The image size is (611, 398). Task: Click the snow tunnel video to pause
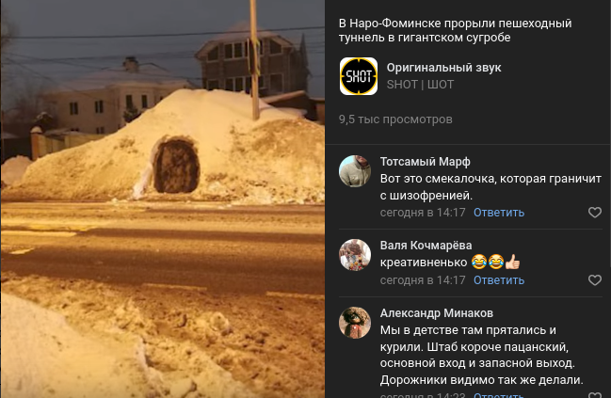click(x=163, y=199)
